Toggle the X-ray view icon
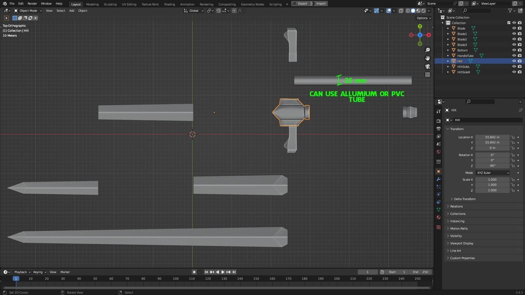The image size is (525, 295). point(401,11)
